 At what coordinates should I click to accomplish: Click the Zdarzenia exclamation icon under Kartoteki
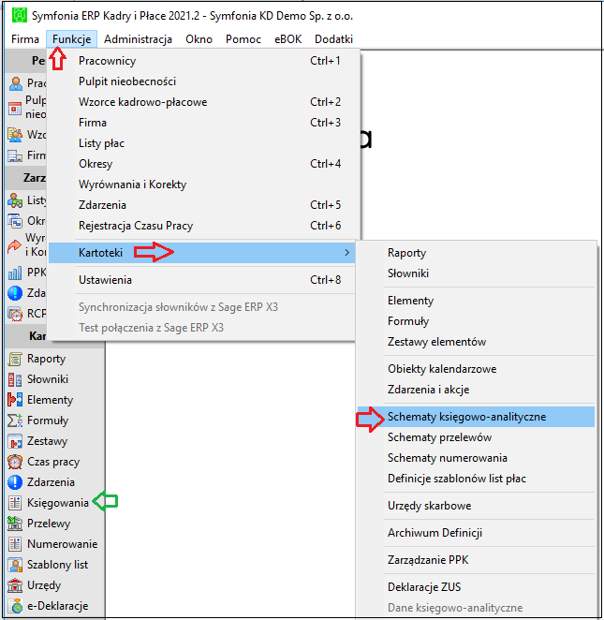(15, 482)
